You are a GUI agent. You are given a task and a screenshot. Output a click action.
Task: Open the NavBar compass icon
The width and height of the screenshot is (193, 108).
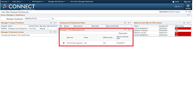pyautogui.click(x=188, y=6)
